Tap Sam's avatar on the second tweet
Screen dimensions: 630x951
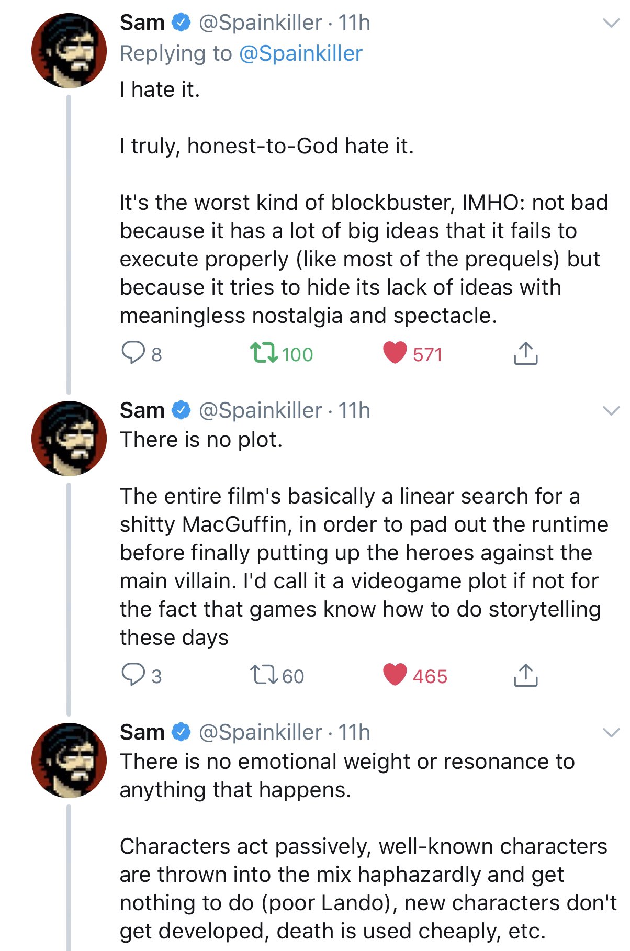tap(69, 439)
